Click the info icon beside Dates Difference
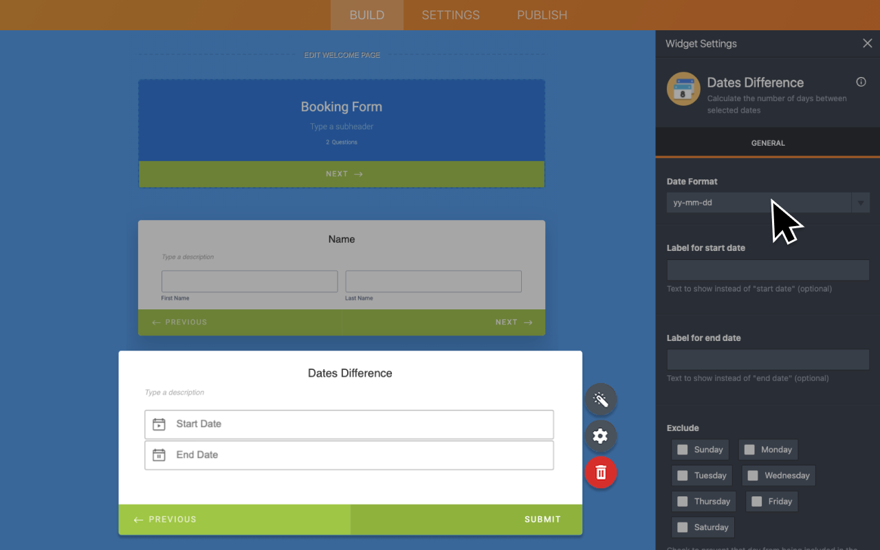880x550 pixels. 861,82
